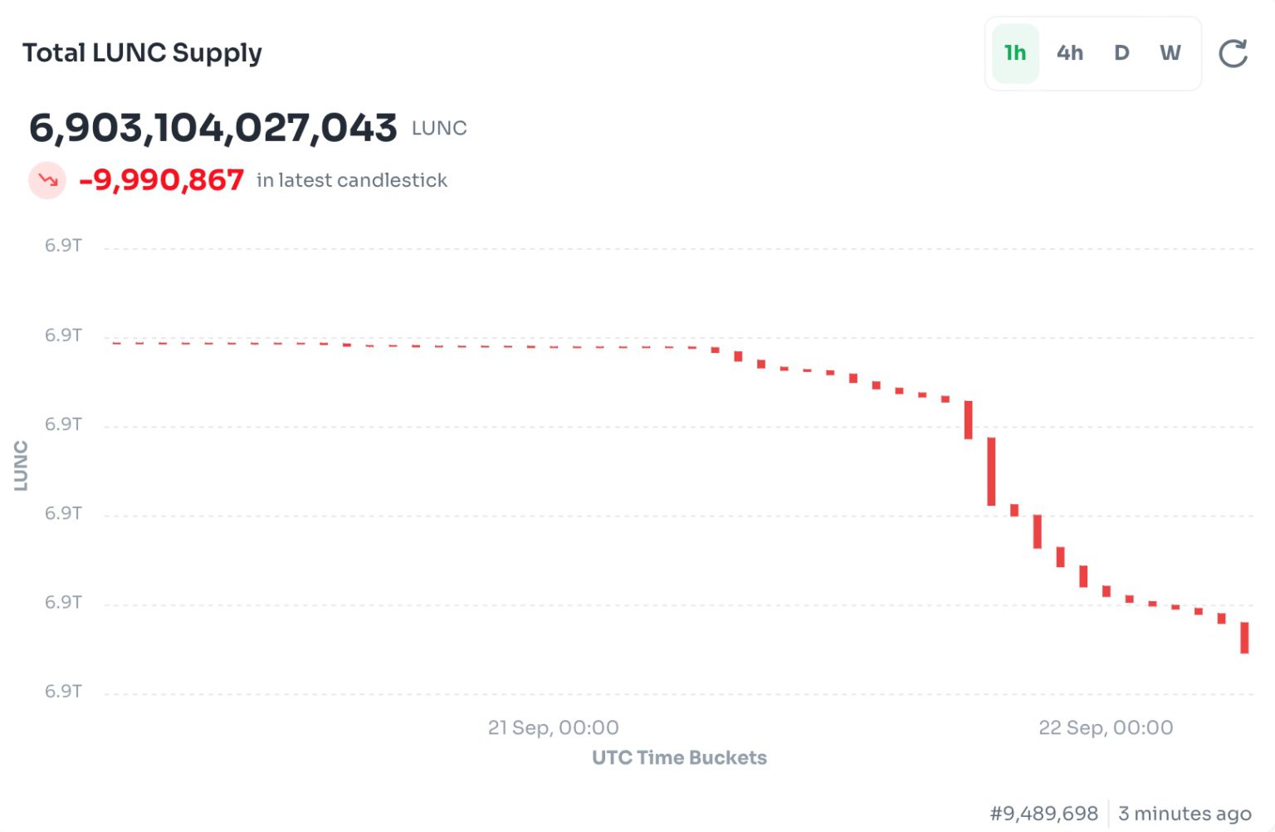Screen dimensions: 1275x832
Task: Click the -9,990,867 change value
Action: (161, 180)
